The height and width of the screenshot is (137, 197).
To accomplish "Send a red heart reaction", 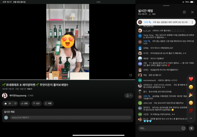I will (x=191, y=79).
